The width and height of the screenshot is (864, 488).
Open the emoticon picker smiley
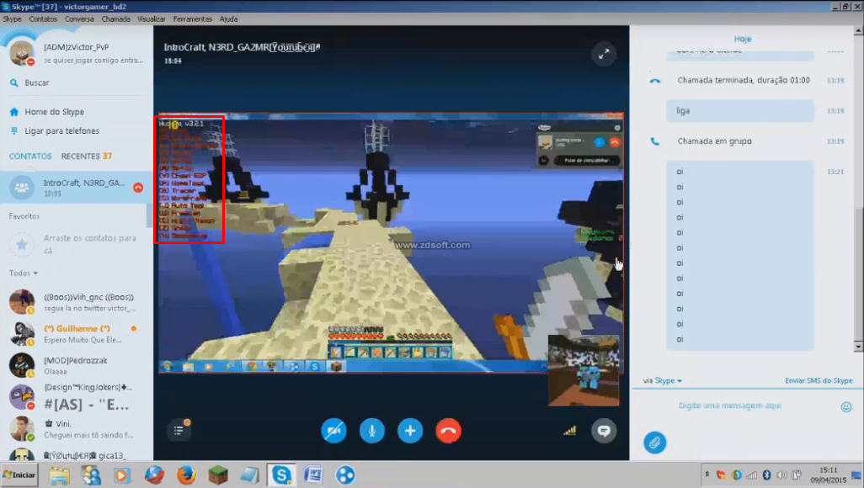coord(846,407)
